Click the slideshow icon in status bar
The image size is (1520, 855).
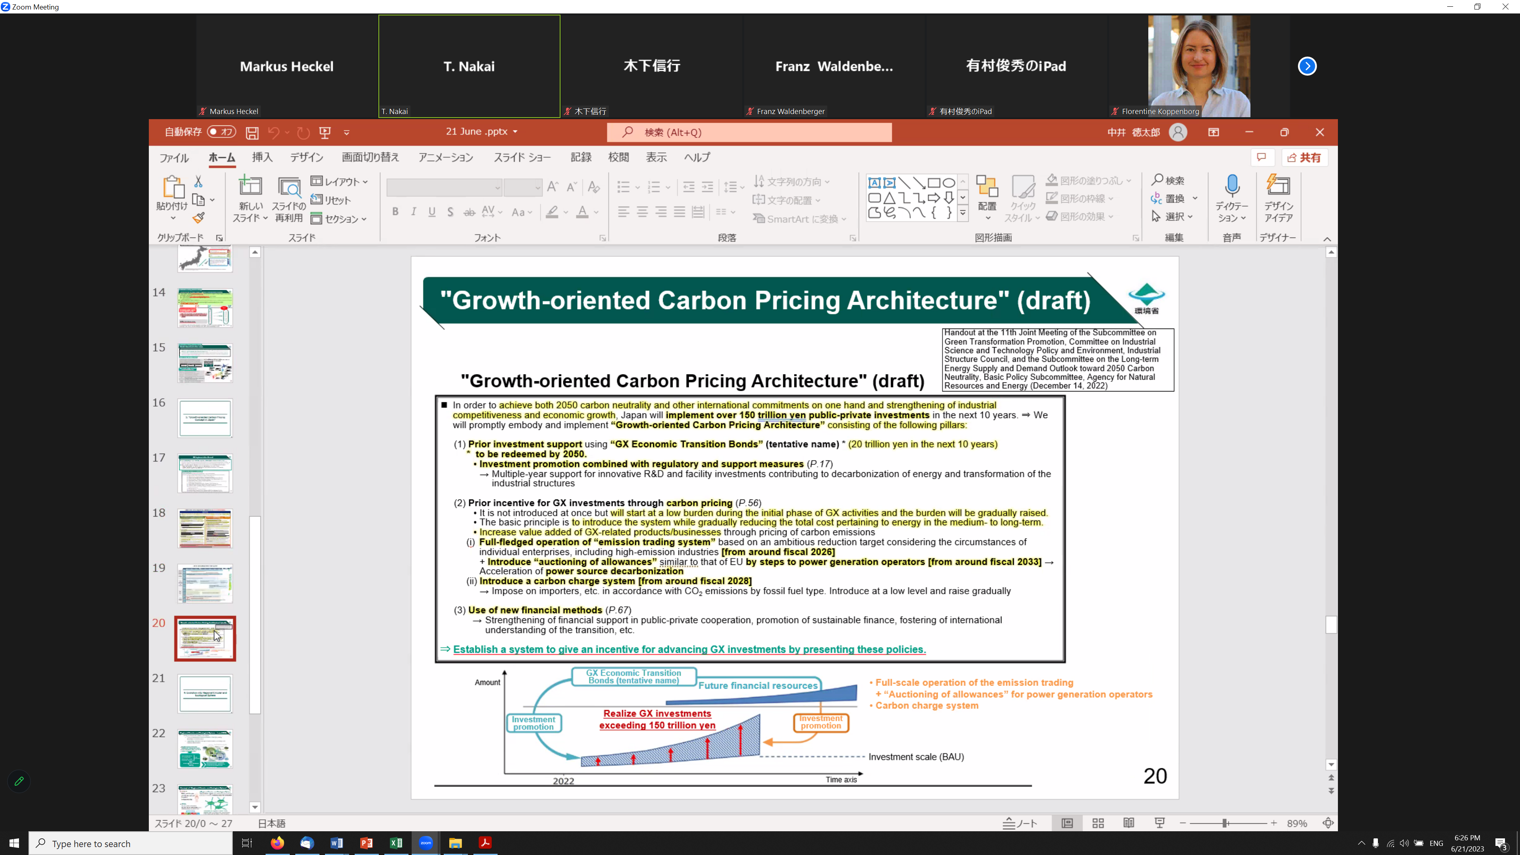click(1159, 823)
